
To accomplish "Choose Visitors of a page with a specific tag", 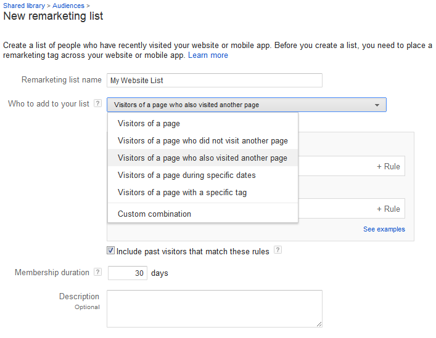I will coord(203,192).
